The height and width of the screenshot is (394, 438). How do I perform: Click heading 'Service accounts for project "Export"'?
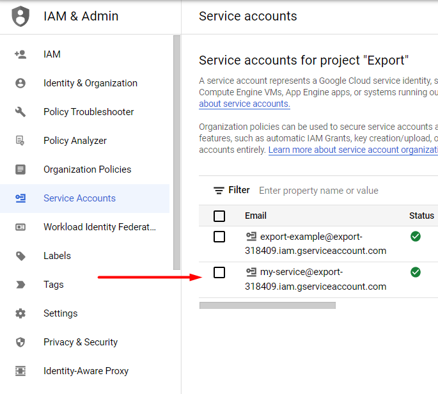(x=304, y=60)
